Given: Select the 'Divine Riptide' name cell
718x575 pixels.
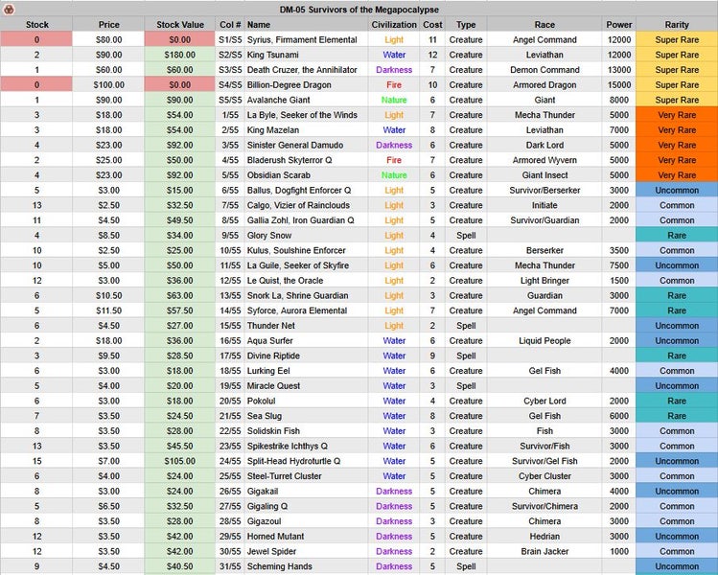Looking at the screenshot, I should (x=307, y=356).
